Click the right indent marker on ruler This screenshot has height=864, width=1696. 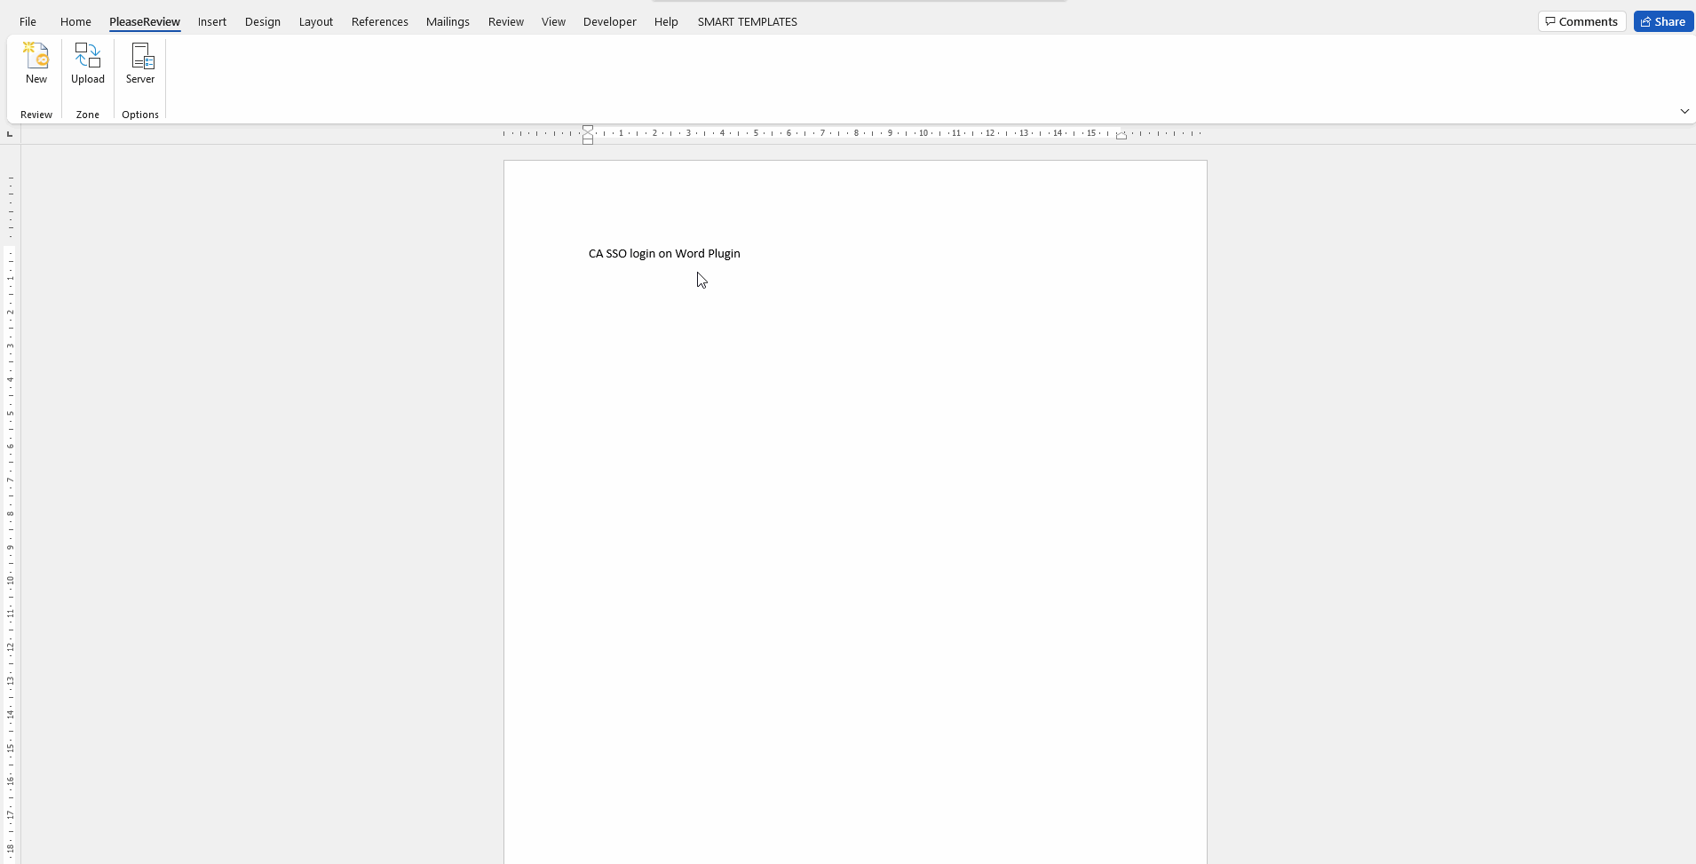pyautogui.click(x=1121, y=136)
